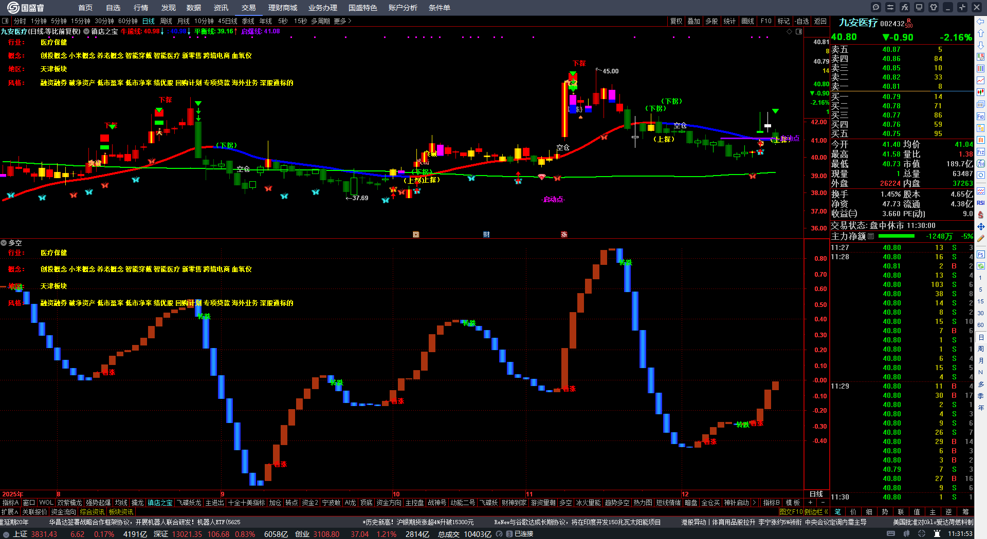
Task: Toggle the chart panel icon at top right of chart
Action: 799,32
